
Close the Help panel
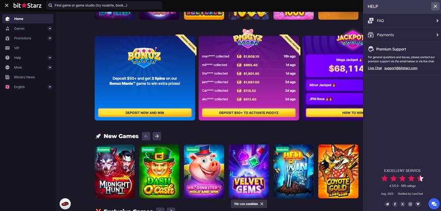[x=435, y=6]
